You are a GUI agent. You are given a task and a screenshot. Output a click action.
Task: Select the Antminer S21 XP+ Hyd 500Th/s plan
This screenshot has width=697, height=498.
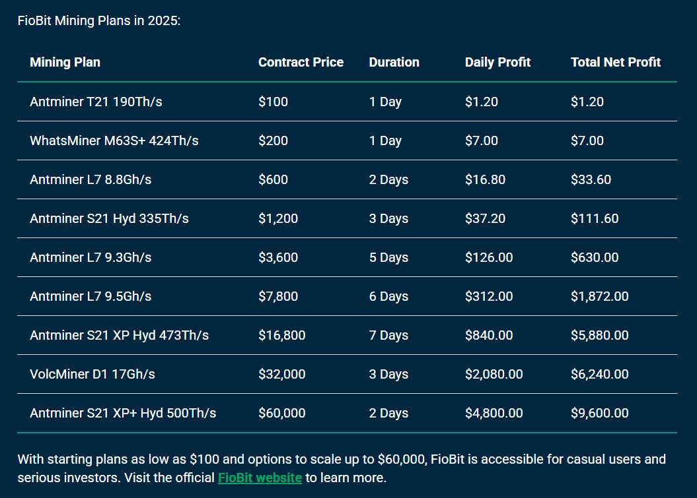[x=123, y=414]
